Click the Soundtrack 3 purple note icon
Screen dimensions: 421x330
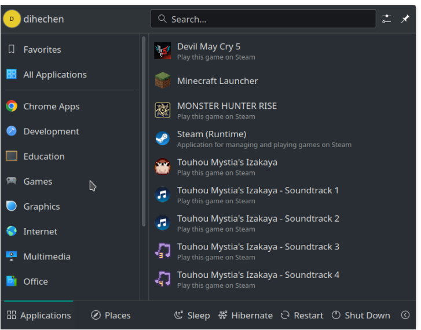(x=163, y=251)
